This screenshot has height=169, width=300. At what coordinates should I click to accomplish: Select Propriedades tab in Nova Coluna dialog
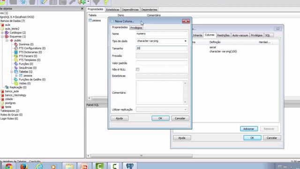120,27
